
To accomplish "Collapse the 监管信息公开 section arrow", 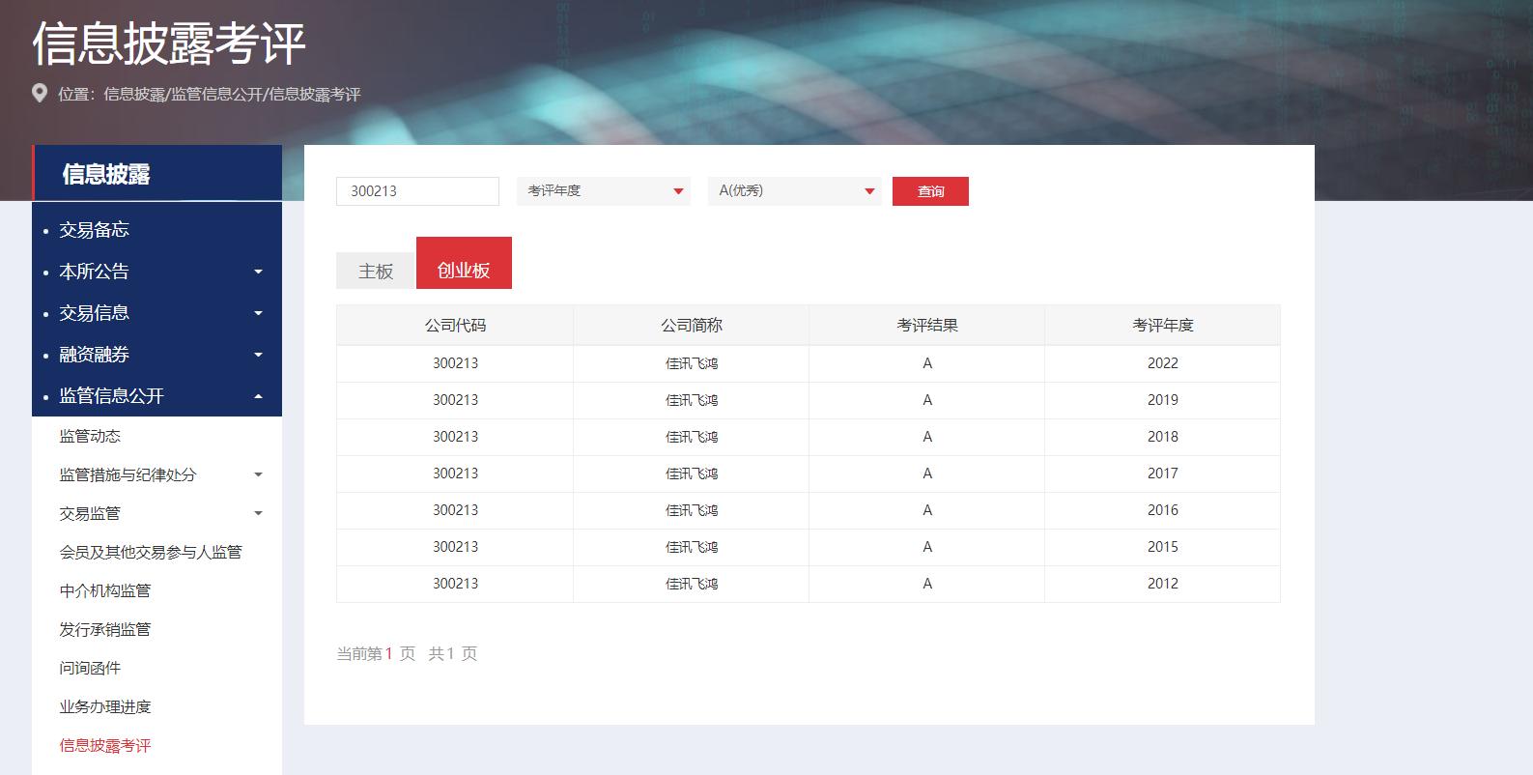I will (x=258, y=397).
